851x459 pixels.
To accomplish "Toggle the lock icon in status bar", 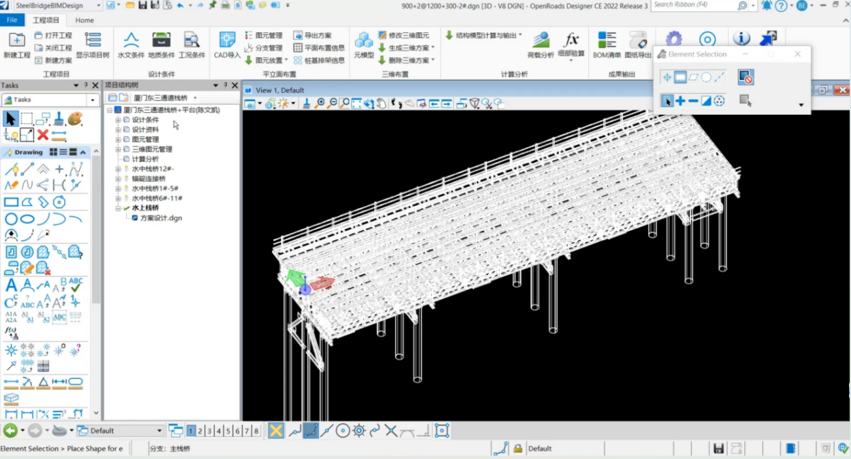I will click(518, 448).
